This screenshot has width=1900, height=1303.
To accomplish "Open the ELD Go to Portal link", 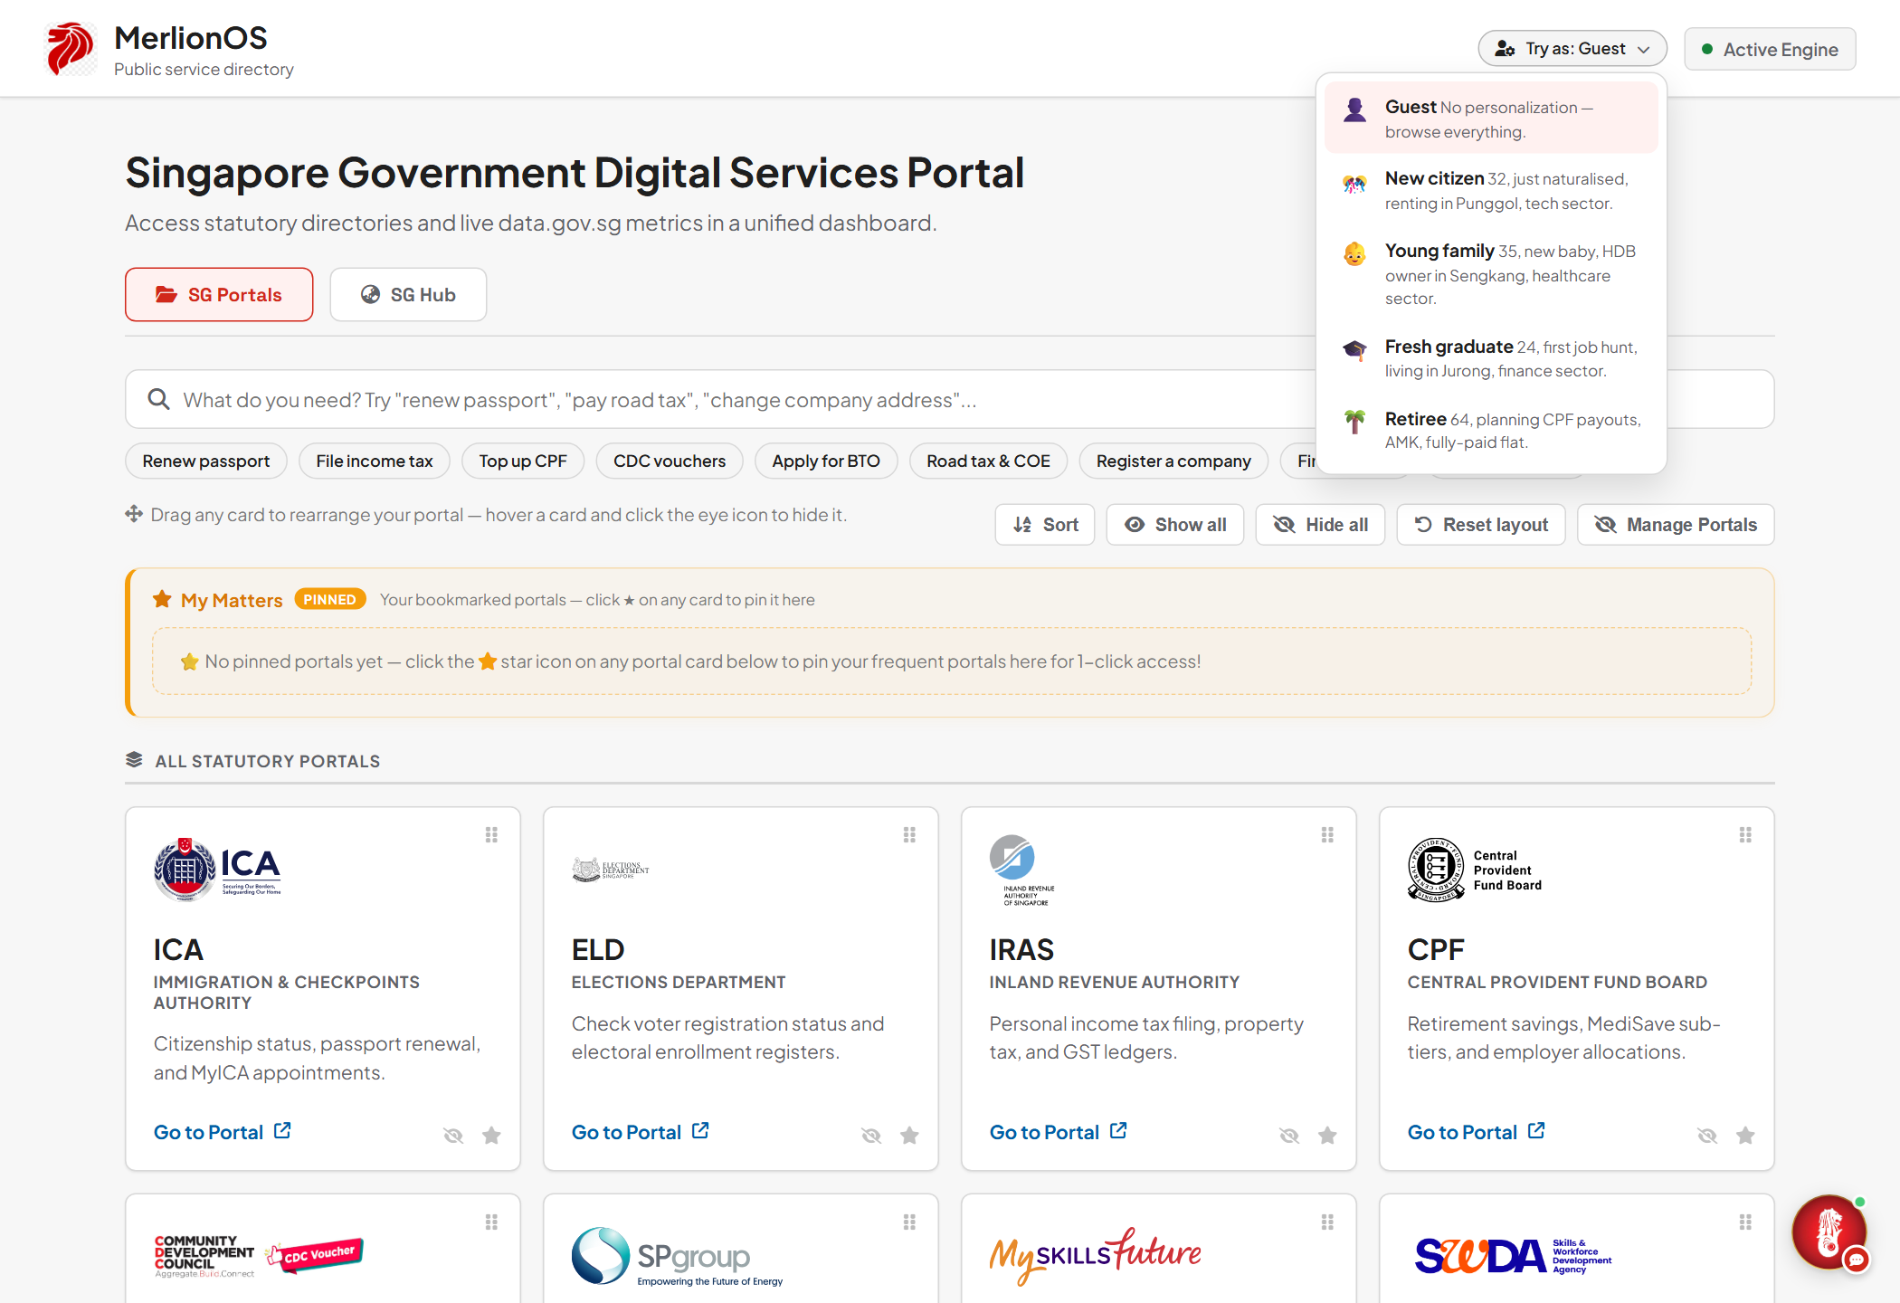I will [x=641, y=1132].
